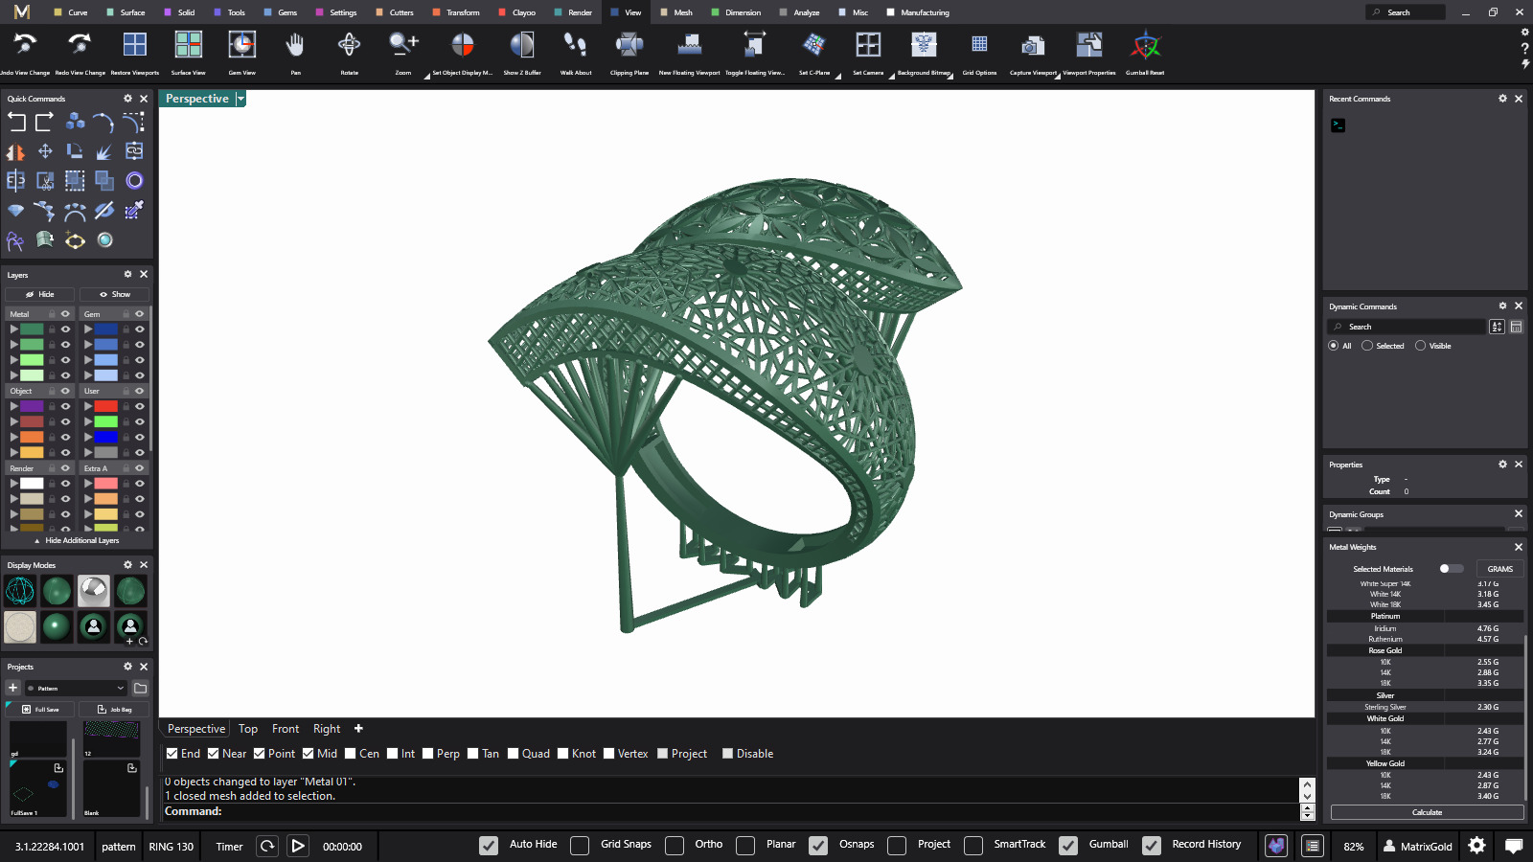Toggle the Auto Hide checkbox
Screen dimensions: 1533x862
[489, 846]
